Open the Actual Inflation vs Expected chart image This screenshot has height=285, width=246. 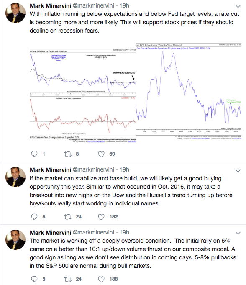point(83,95)
